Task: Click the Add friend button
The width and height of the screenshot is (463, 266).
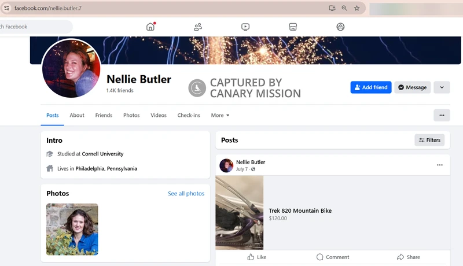Action: pos(371,87)
